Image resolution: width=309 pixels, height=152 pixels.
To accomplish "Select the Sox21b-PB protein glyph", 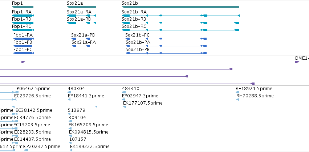I will [166, 53].
